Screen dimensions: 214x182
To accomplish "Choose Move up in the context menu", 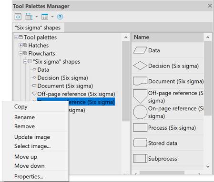I will pyautogui.click(x=26, y=157).
